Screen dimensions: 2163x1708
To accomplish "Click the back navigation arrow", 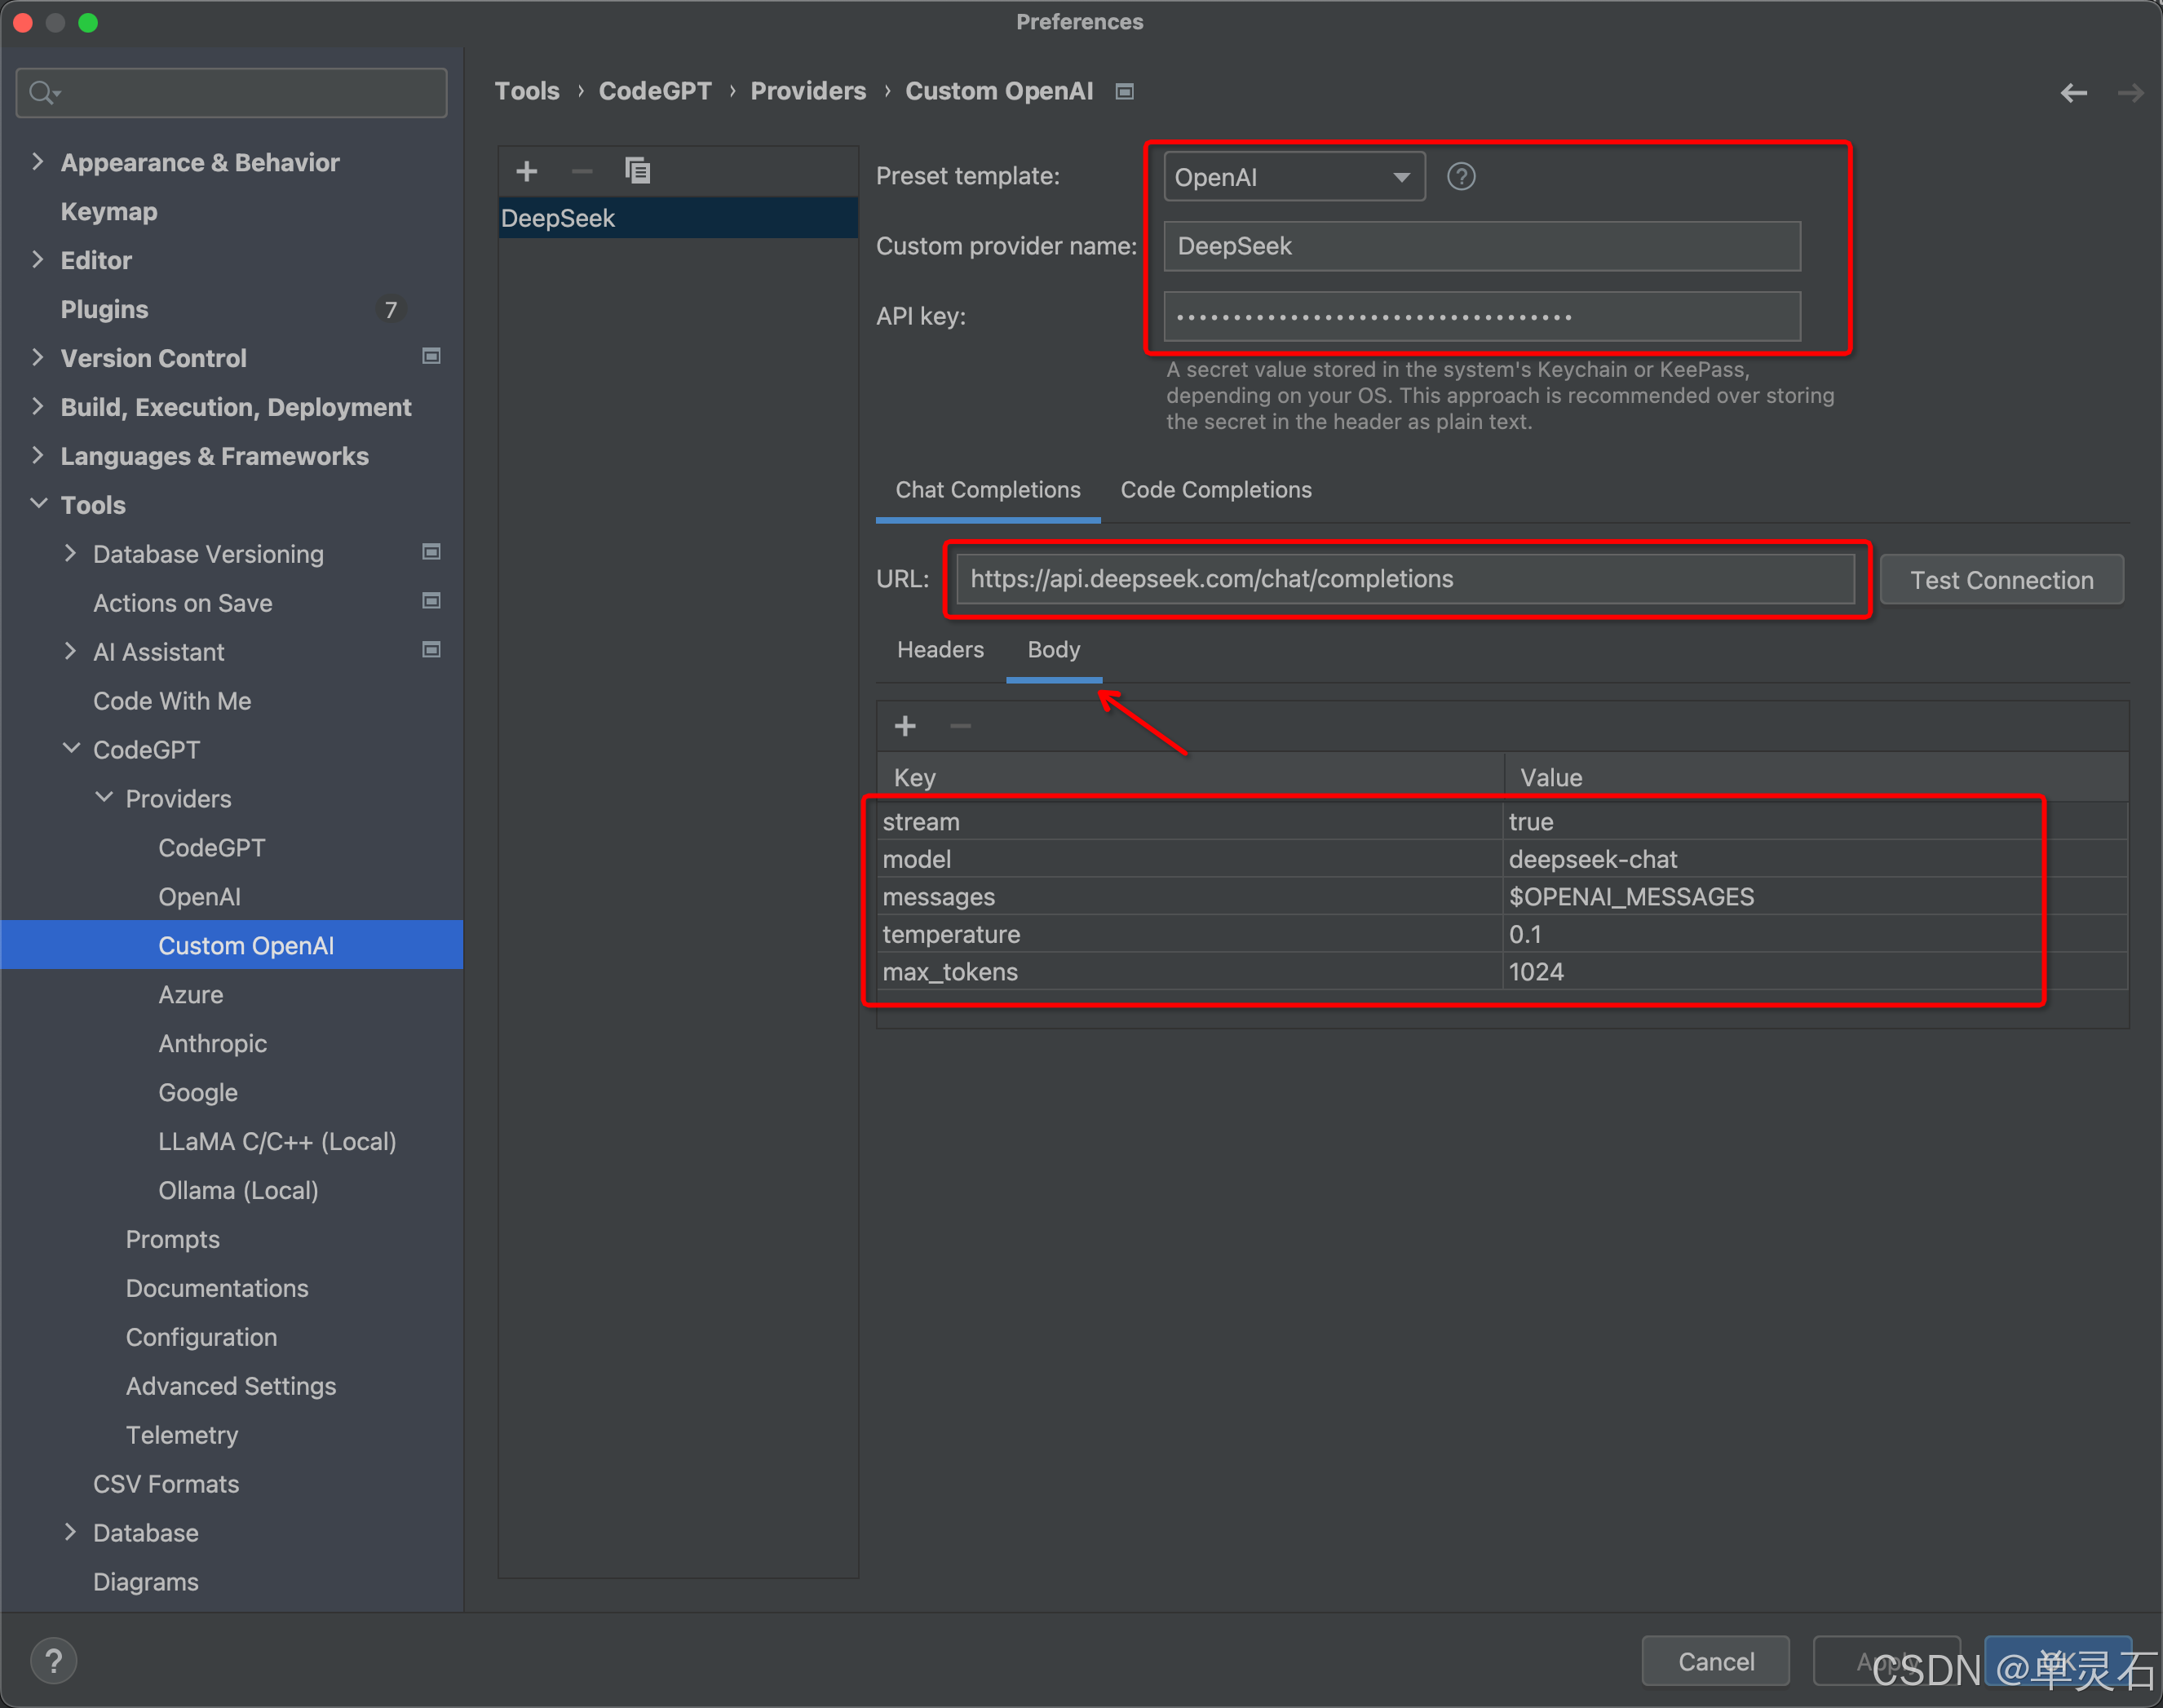I will click(x=2073, y=93).
